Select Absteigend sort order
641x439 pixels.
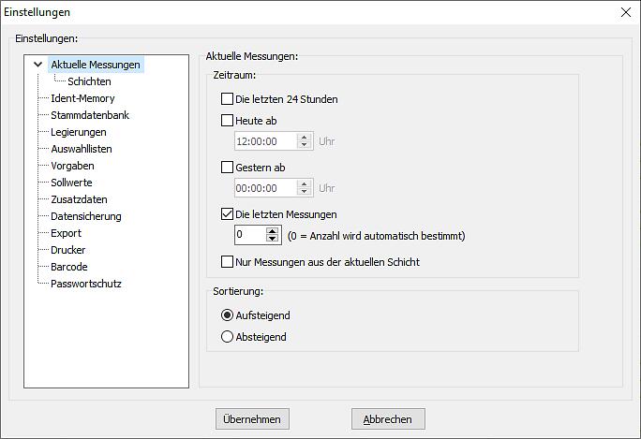pyautogui.click(x=227, y=337)
